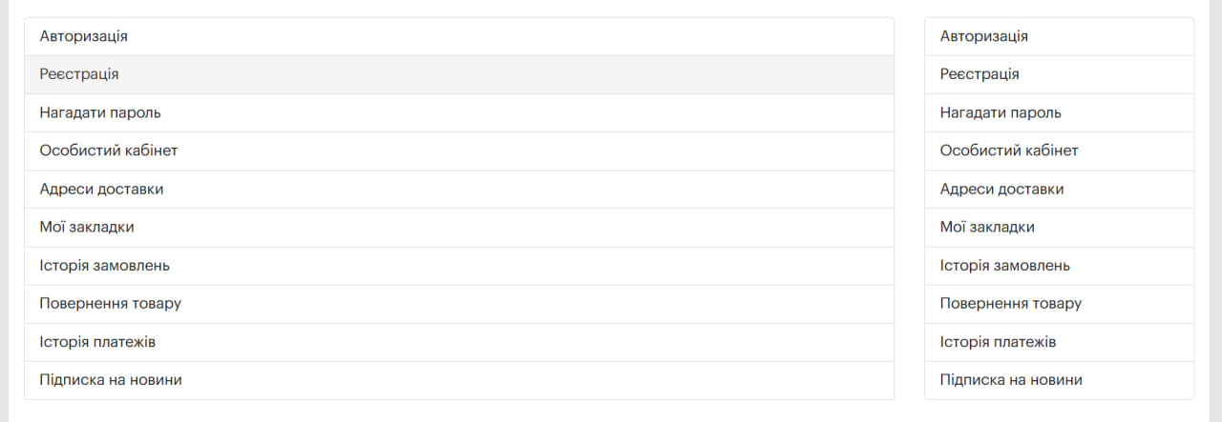This screenshot has height=422, width=1222.
Task: Open Особистий кабінет in the right sidebar
Action: (x=1009, y=151)
